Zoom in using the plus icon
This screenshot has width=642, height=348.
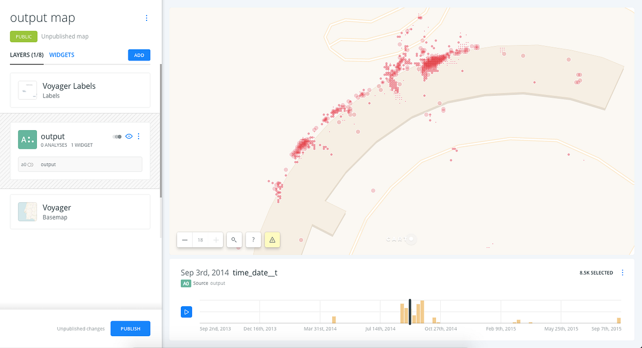pos(216,239)
